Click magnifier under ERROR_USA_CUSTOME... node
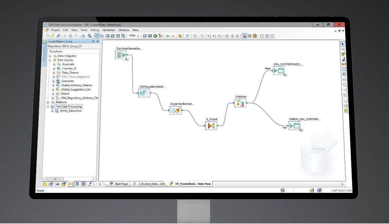Screen dimensions: 389x224 [301, 130]
